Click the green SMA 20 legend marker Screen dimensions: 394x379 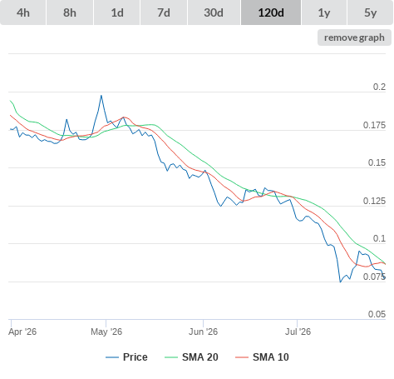tap(171, 357)
